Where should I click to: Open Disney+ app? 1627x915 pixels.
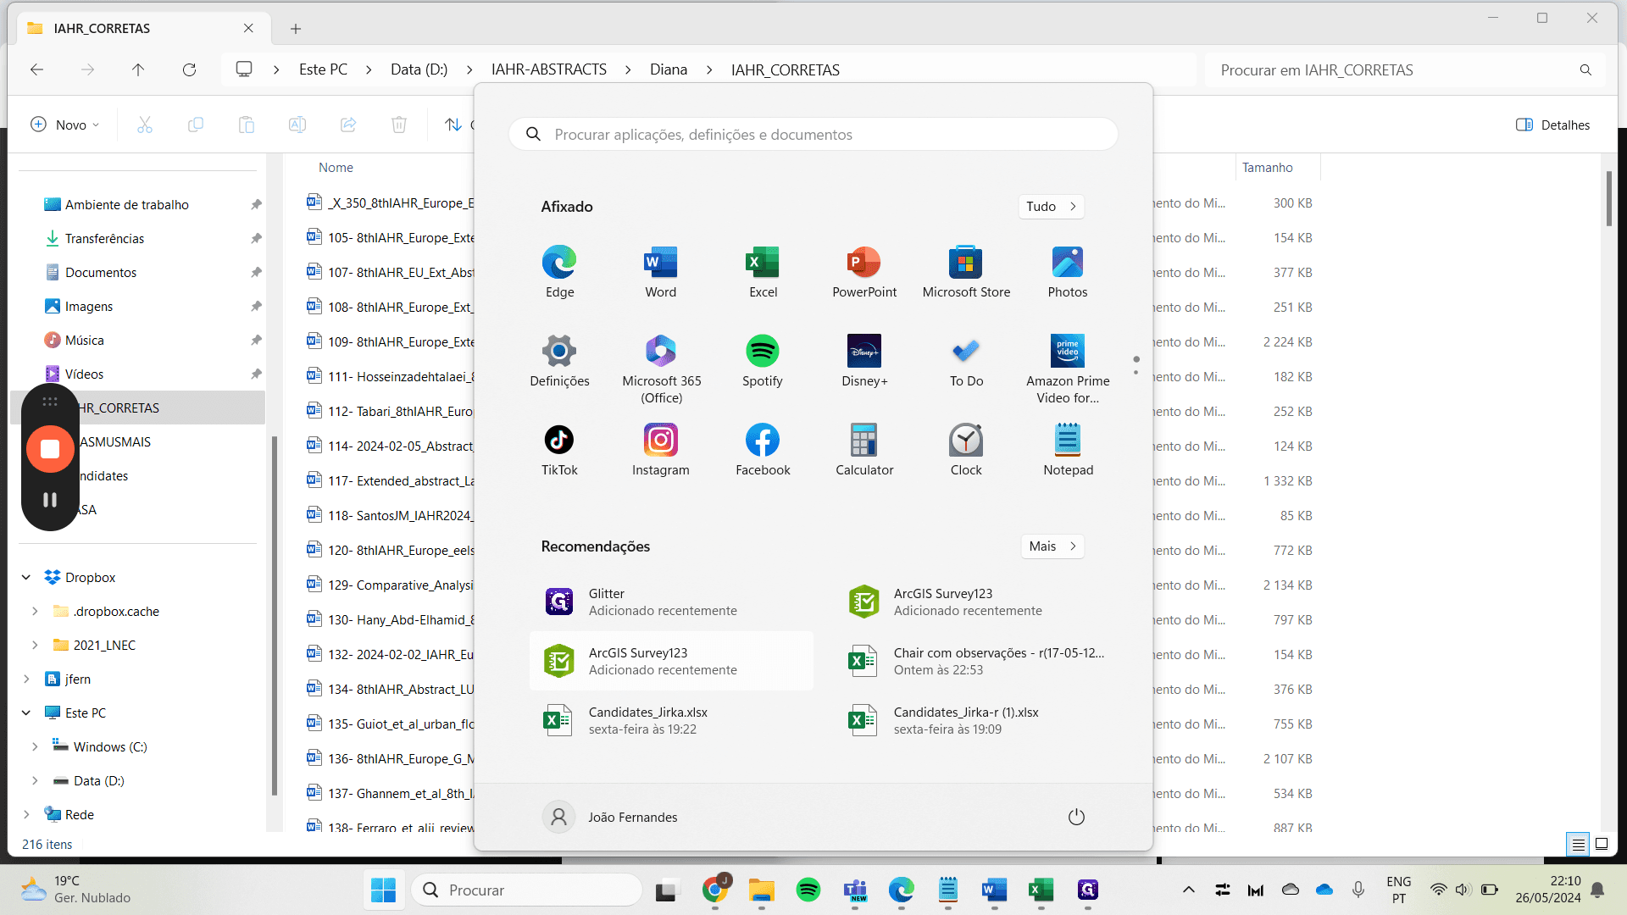pyautogui.click(x=864, y=361)
